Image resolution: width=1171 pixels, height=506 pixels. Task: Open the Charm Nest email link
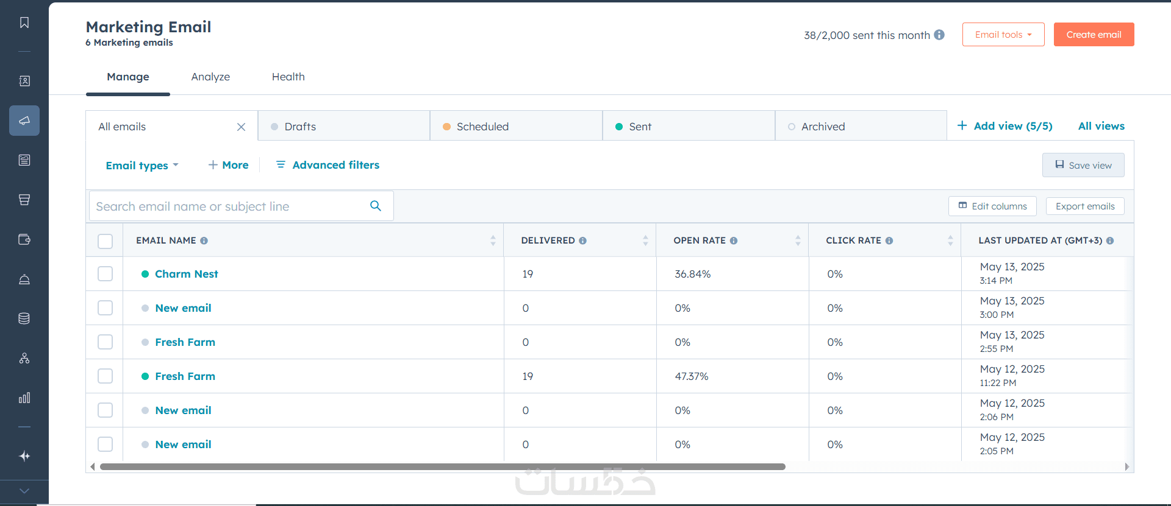tap(187, 274)
